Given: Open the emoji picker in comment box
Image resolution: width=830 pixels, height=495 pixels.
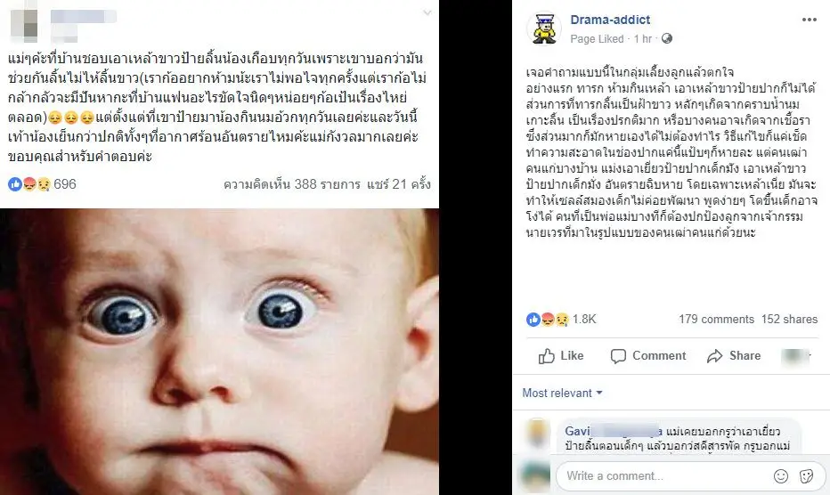Looking at the screenshot, I should click(x=781, y=476).
